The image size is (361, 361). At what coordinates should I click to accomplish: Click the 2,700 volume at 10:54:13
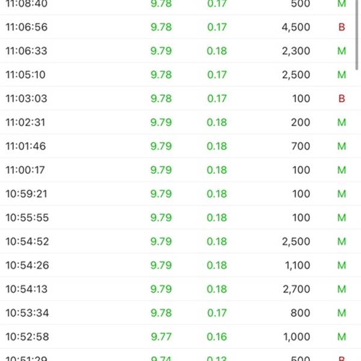click(x=296, y=289)
